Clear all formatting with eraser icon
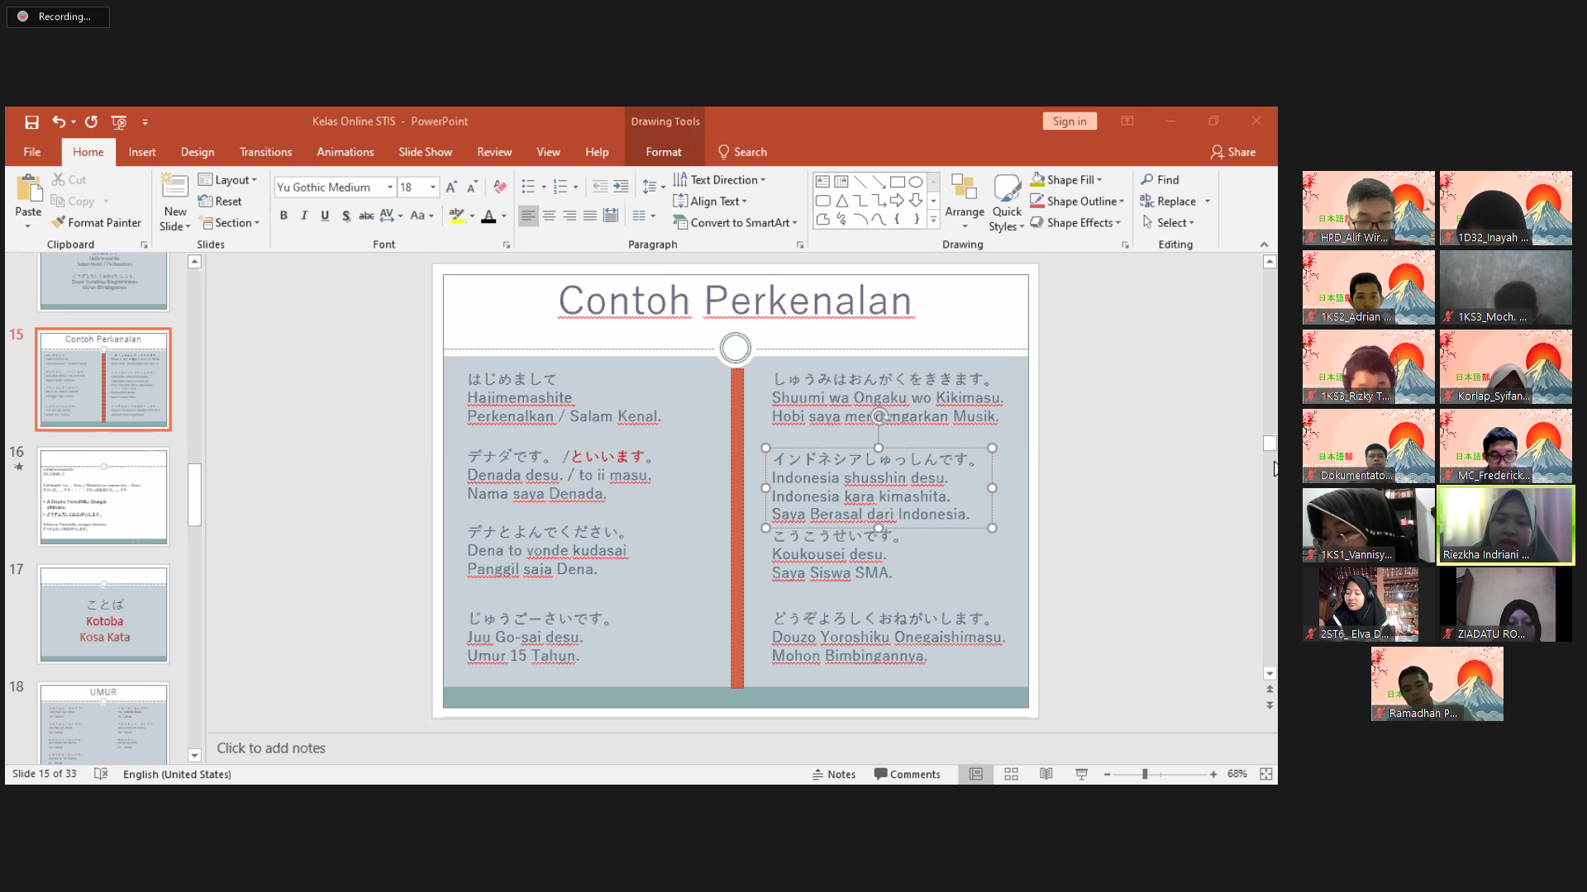This screenshot has height=892, width=1587. (x=500, y=187)
